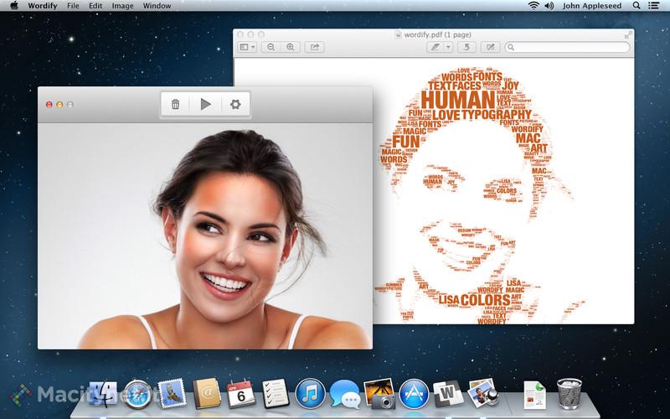Screen dimensions: 670x419
Task: Toggle fullscreen on the Preview window
Action: (x=627, y=35)
